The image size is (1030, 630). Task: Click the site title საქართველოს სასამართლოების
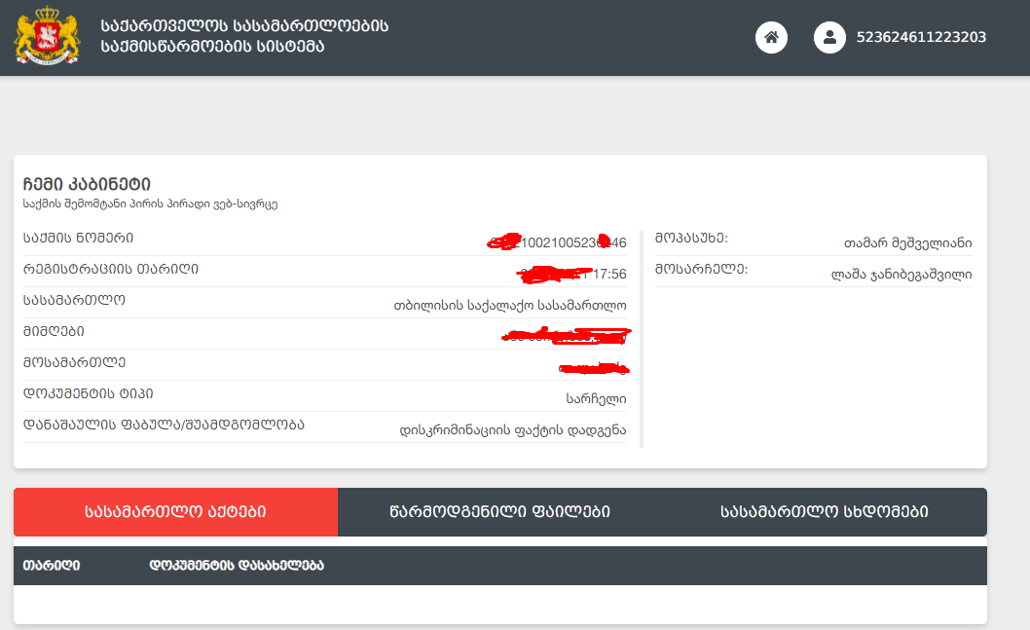pyautogui.click(x=243, y=26)
